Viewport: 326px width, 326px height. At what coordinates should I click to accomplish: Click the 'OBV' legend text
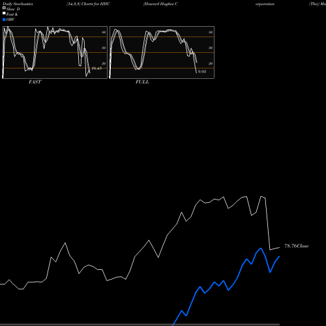coord(10,20)
